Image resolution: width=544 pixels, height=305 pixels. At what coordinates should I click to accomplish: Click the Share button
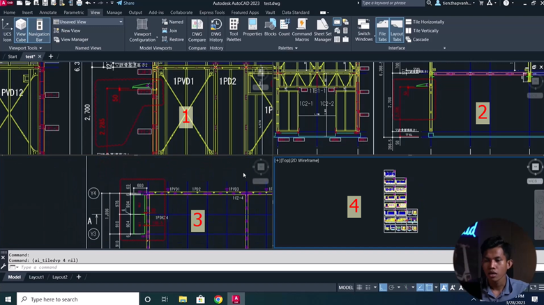tap(126, 3)
